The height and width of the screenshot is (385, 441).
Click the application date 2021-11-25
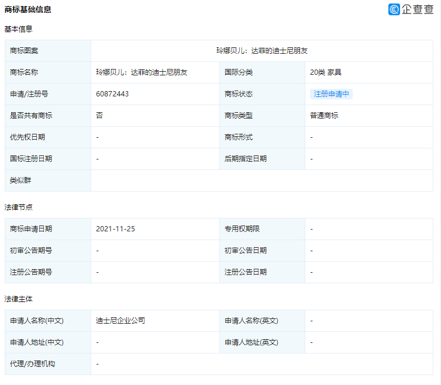[x=115, y=229]
